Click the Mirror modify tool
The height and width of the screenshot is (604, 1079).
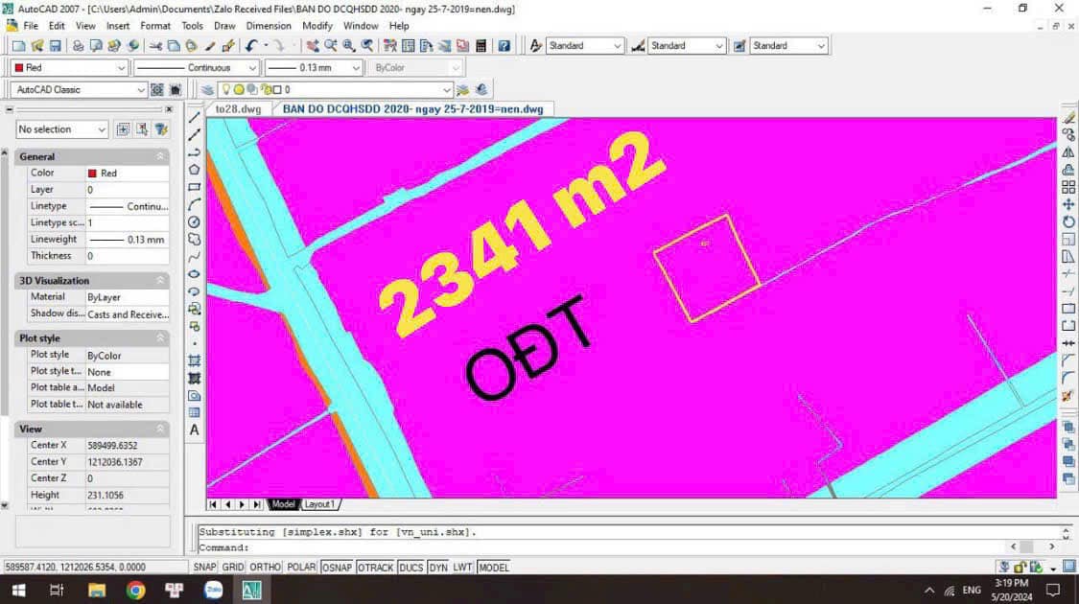pos(1068,152)
